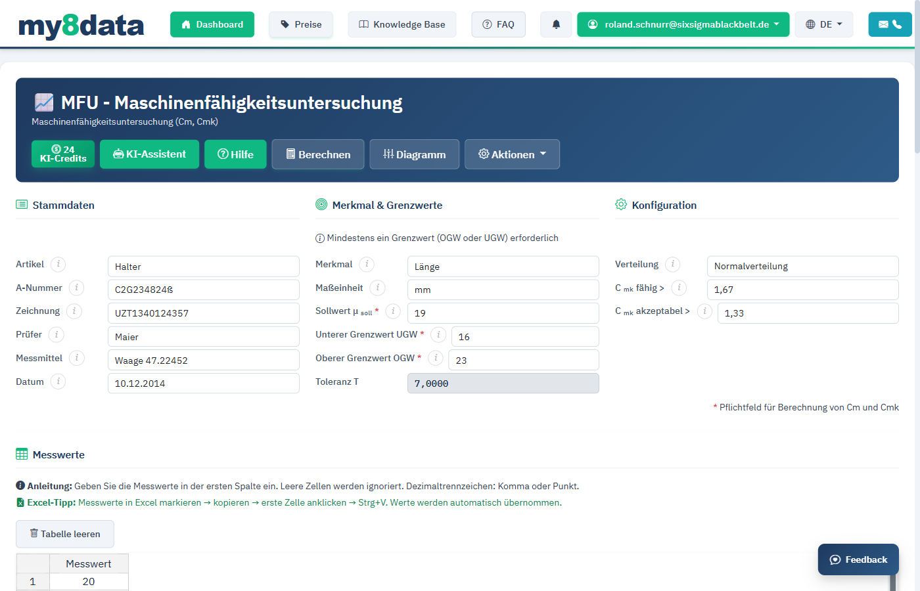Edit the A-Nummer field
The height and width of the screenshot is (591, 920).
point(203,290)
